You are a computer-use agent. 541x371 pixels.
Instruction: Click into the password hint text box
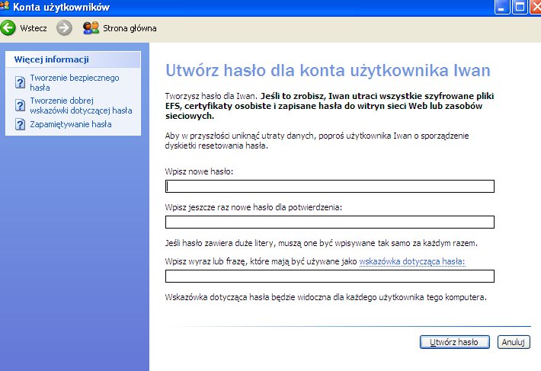click(x=330, y=276)
